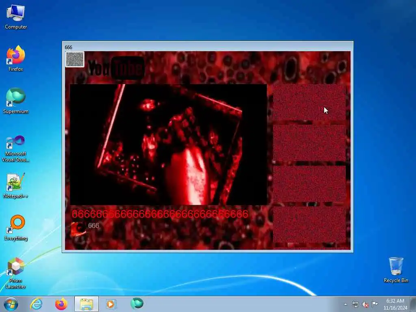This screenshot has width=416, height=312.
Task: Launch Firefox from the taskbar
Action: (x=61, y=304)
